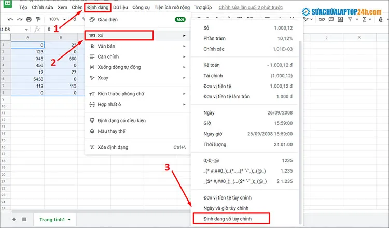Click the input tools 'ê' icon
Viewport: 389px width, 228px height.
381,19
